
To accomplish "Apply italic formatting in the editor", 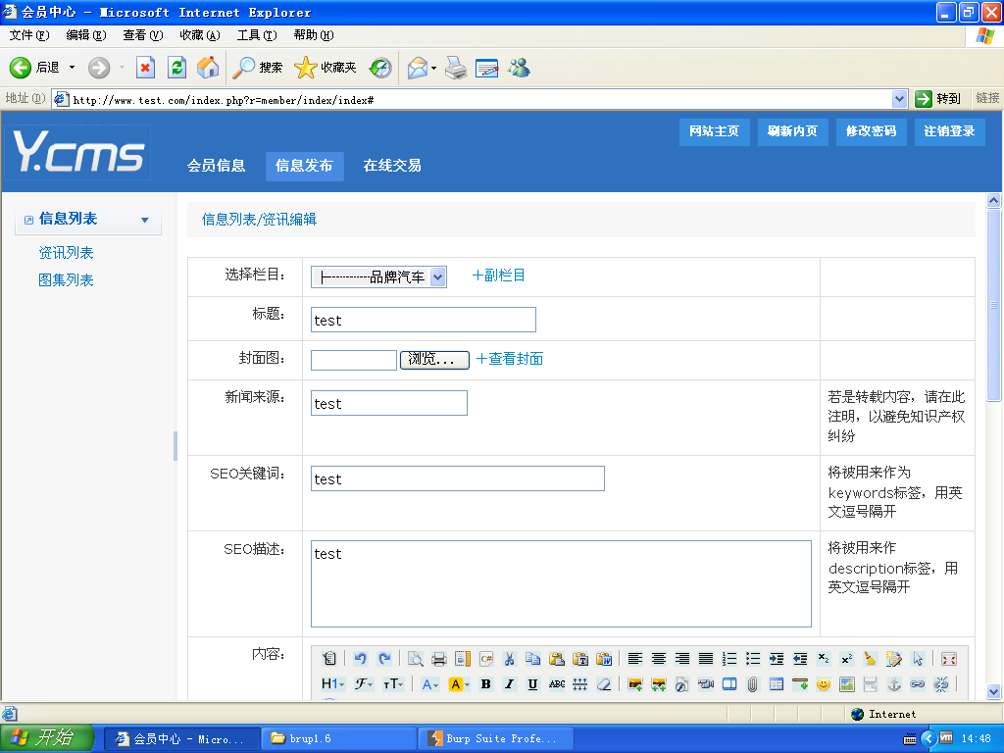I will [509, 683].
